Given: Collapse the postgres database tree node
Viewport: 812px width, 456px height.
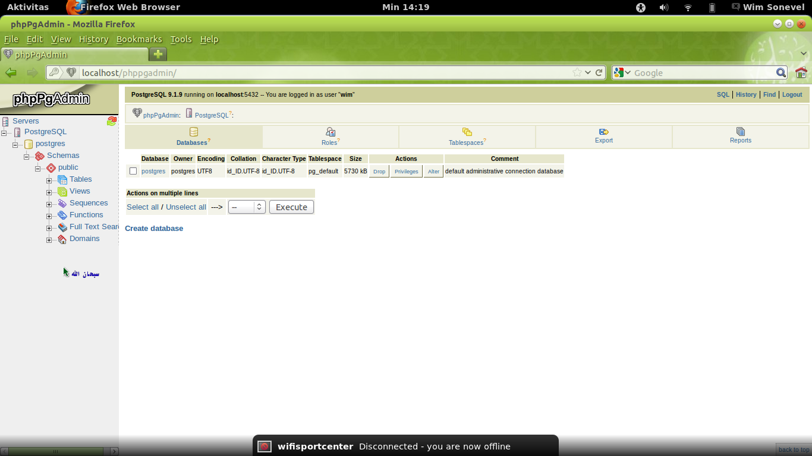Looking at the screenshot, I should tap(15, 144).
